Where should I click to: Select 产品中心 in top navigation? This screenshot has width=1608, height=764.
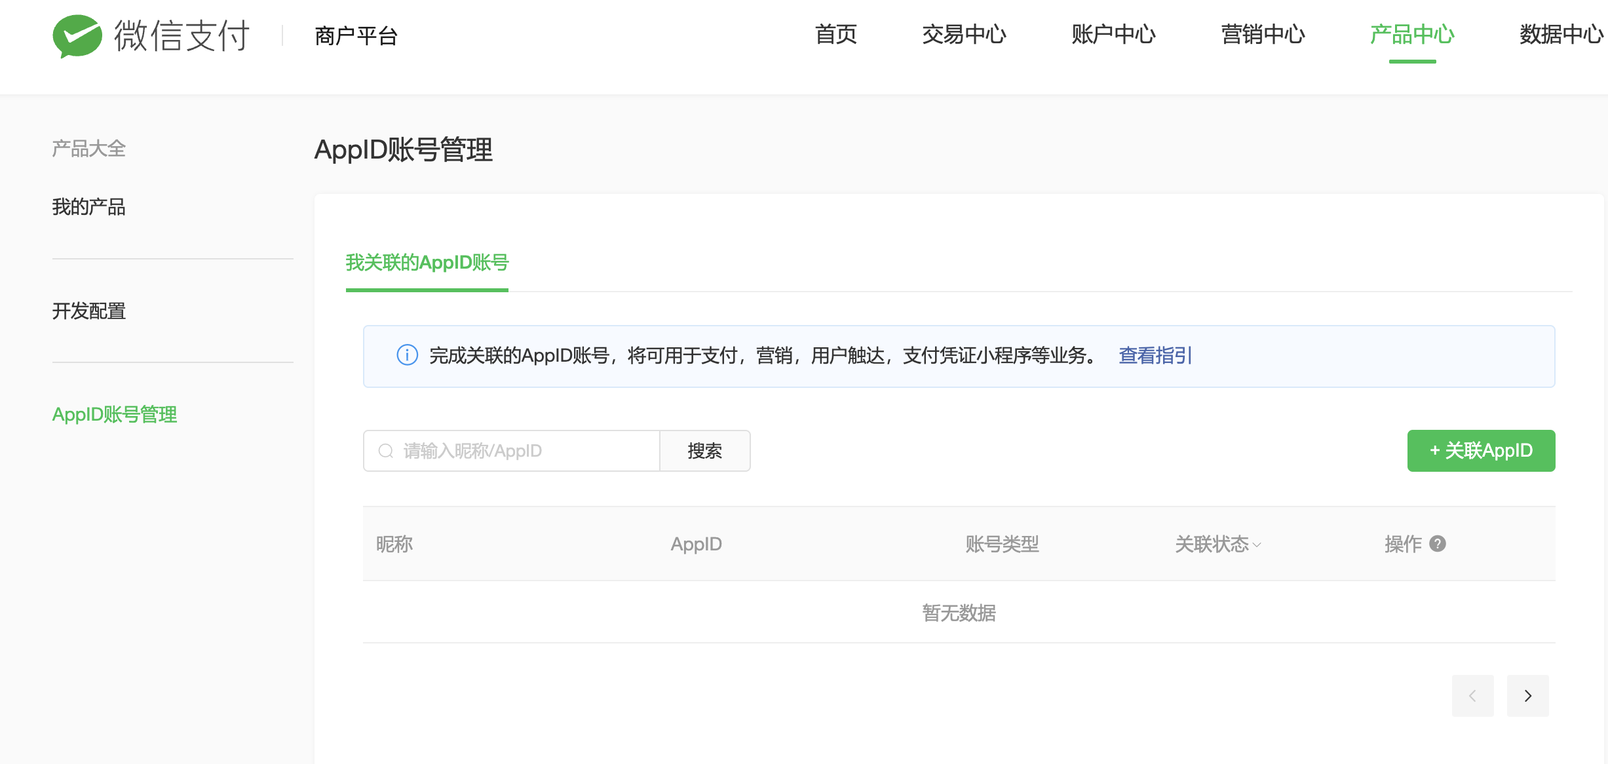point(1412,35)
